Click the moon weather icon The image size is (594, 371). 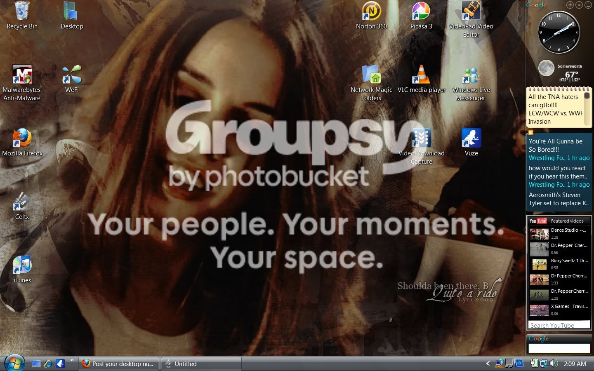546,68
